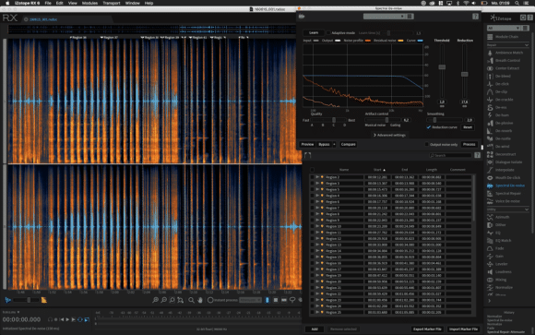Click Export Marker File button
The image size is (535, 335).
click(427, 329)
